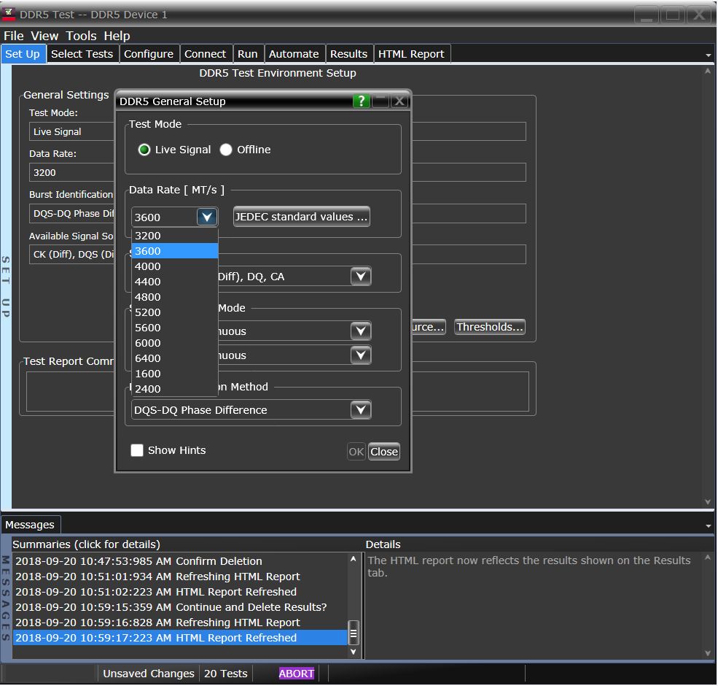The width and height of the screenshot is (718, 686).
Task: Collapse the Data Rate dropdown arrow
Action: coord(207,217)
